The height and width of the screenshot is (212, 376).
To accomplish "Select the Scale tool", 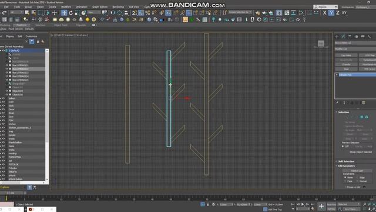I will point(77,13).
